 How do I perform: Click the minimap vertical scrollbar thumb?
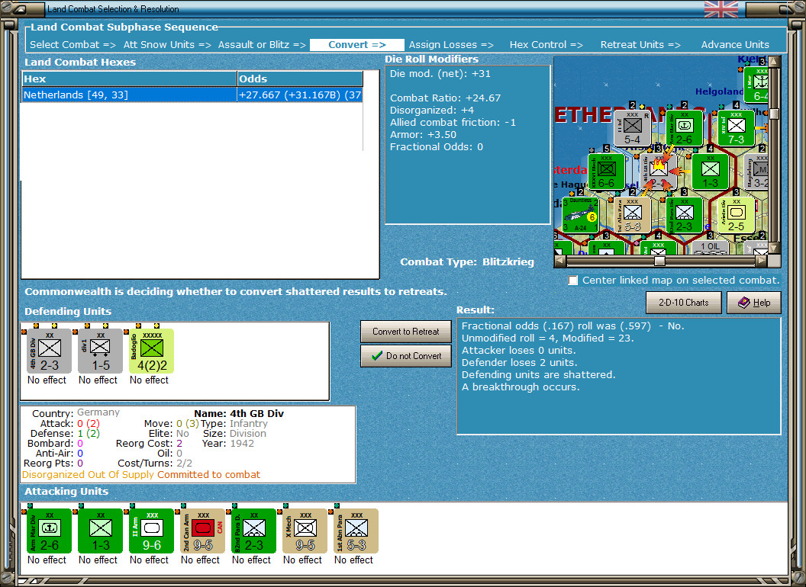[x=774, y=114]
